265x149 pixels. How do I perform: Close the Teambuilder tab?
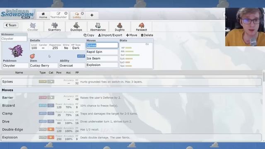pos(66,13)
